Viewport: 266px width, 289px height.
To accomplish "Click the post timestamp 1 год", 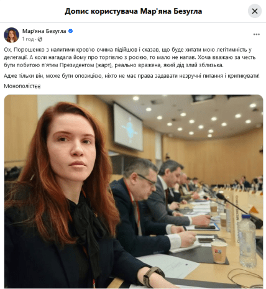I will 28,39.
